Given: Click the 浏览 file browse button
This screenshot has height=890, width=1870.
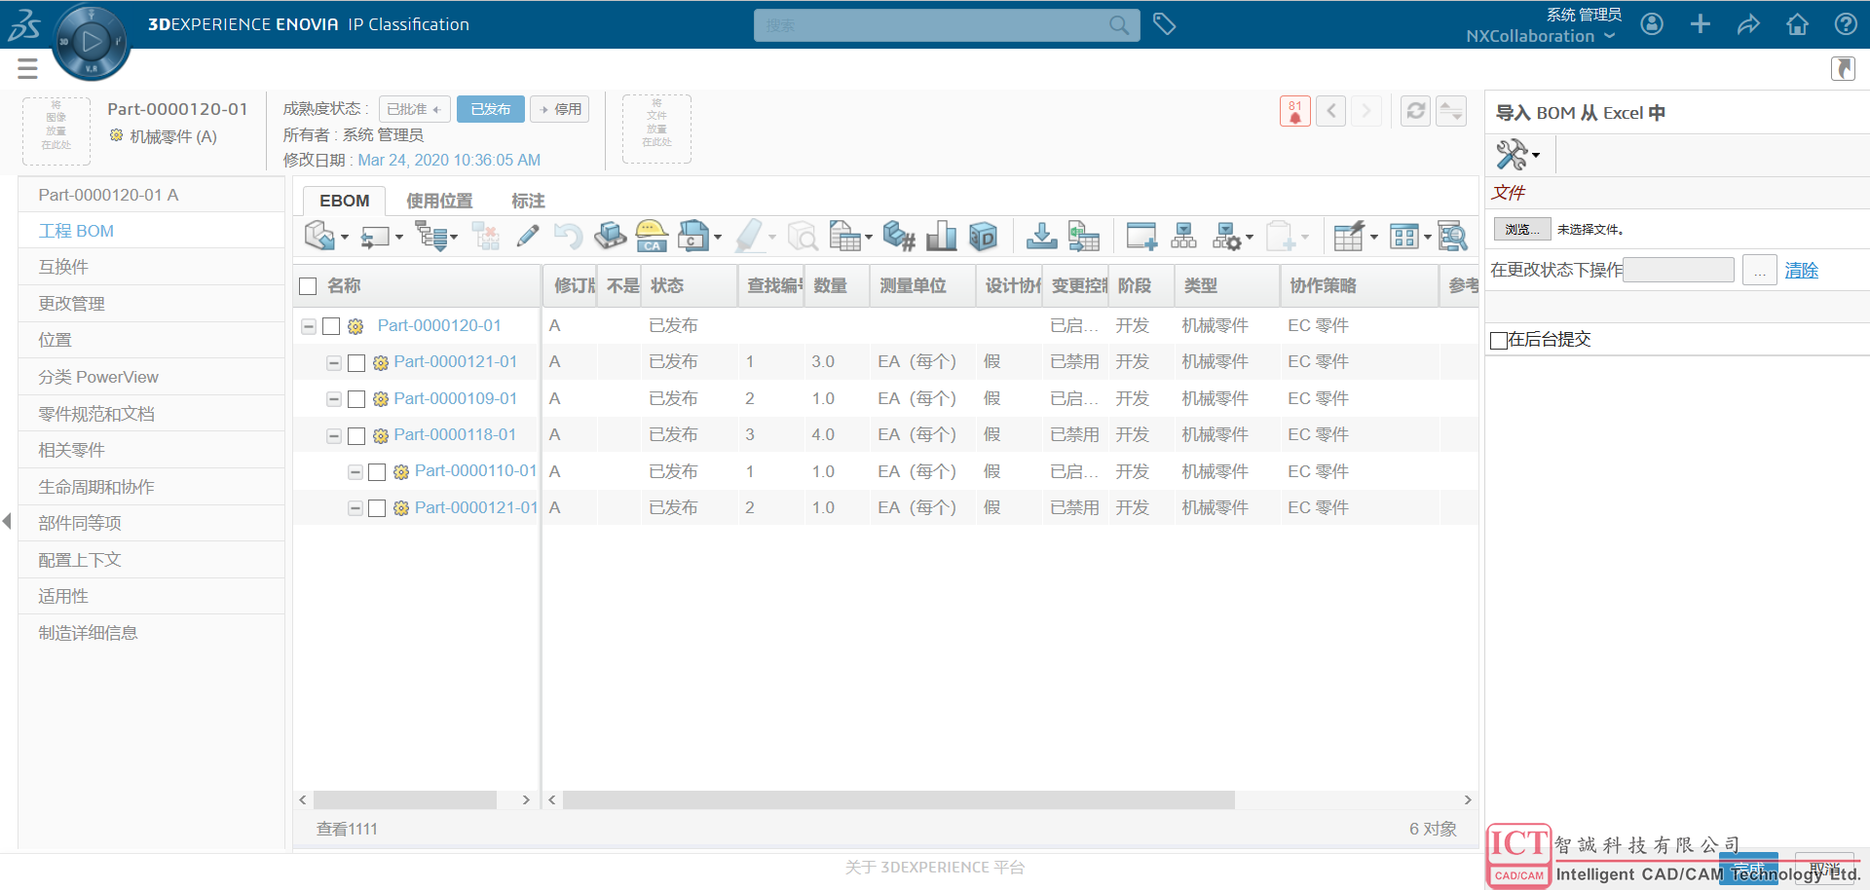Looking at the screenshot, I should click(x=1522, y=229).
